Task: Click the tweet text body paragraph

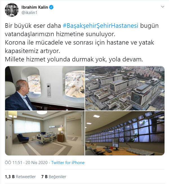Action: point(82,42)
